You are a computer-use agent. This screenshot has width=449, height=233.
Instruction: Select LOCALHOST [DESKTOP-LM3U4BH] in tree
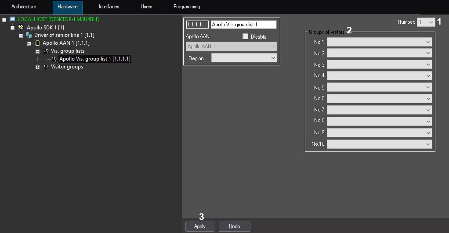[x=58, y=19]
